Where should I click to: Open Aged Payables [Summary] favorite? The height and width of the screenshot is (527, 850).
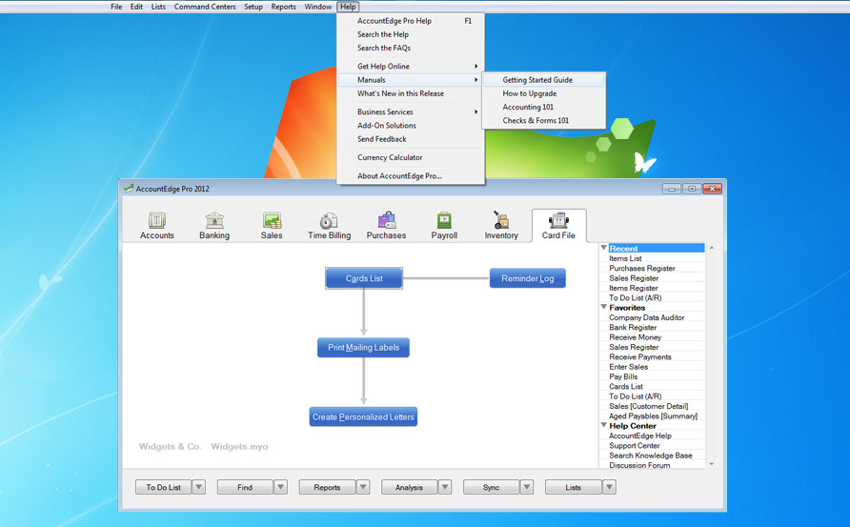[653, 416]
